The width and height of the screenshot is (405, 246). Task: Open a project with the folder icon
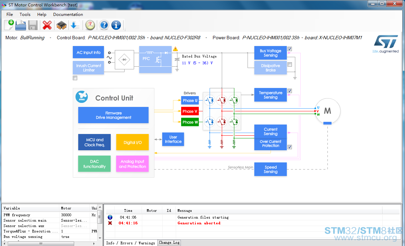coord(21,25)
